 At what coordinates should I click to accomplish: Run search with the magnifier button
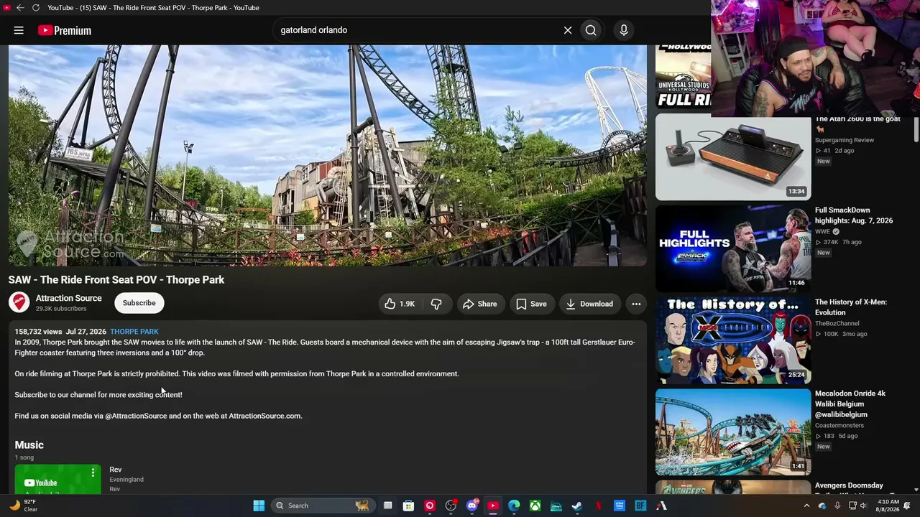pyautogui.click(x=591, y=30)
